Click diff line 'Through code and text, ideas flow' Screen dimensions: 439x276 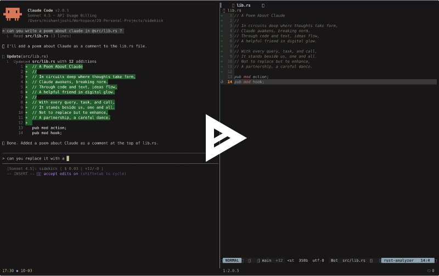point(74,87)
